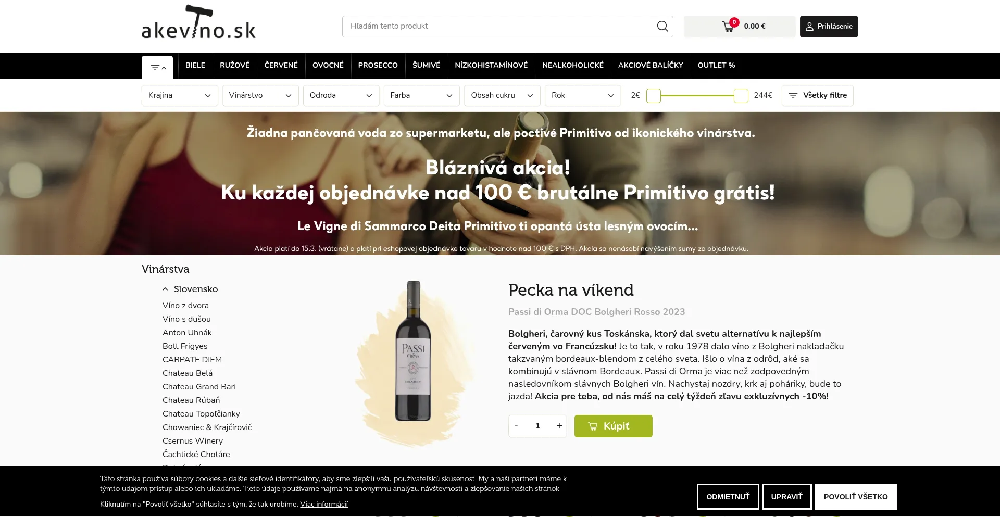Open the Obsah cukru dropdown

(502, 95)
